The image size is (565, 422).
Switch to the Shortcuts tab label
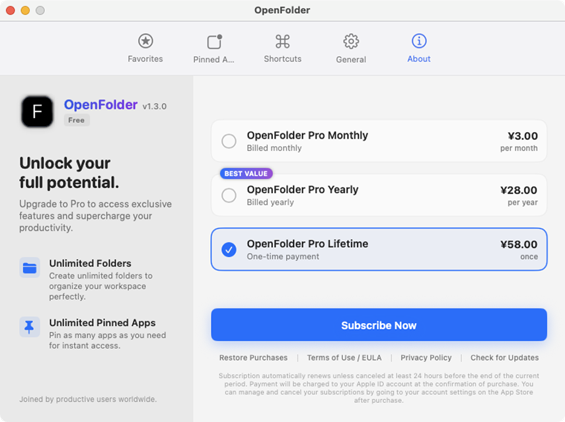pyautogui.click(x=283, y=59)
